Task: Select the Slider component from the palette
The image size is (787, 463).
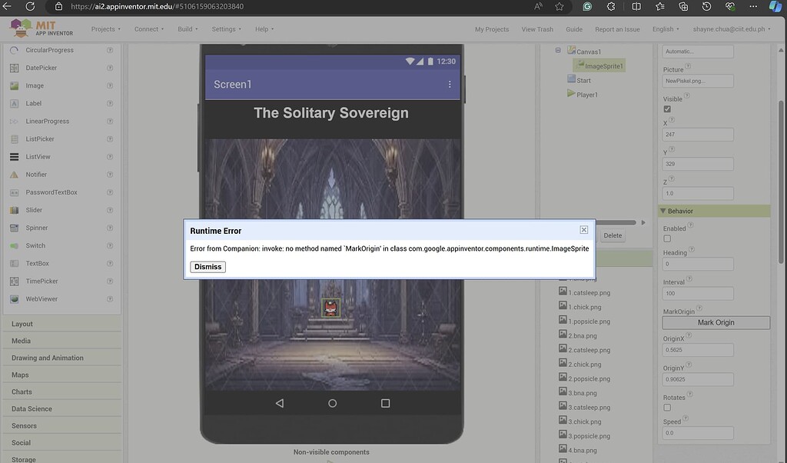Action: coord(35,209)
